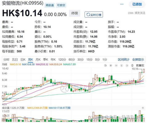The height and width of the screenshot is (123, 147).
Task: Close the volume sub-chart panel
Action: tap(143, 108)
